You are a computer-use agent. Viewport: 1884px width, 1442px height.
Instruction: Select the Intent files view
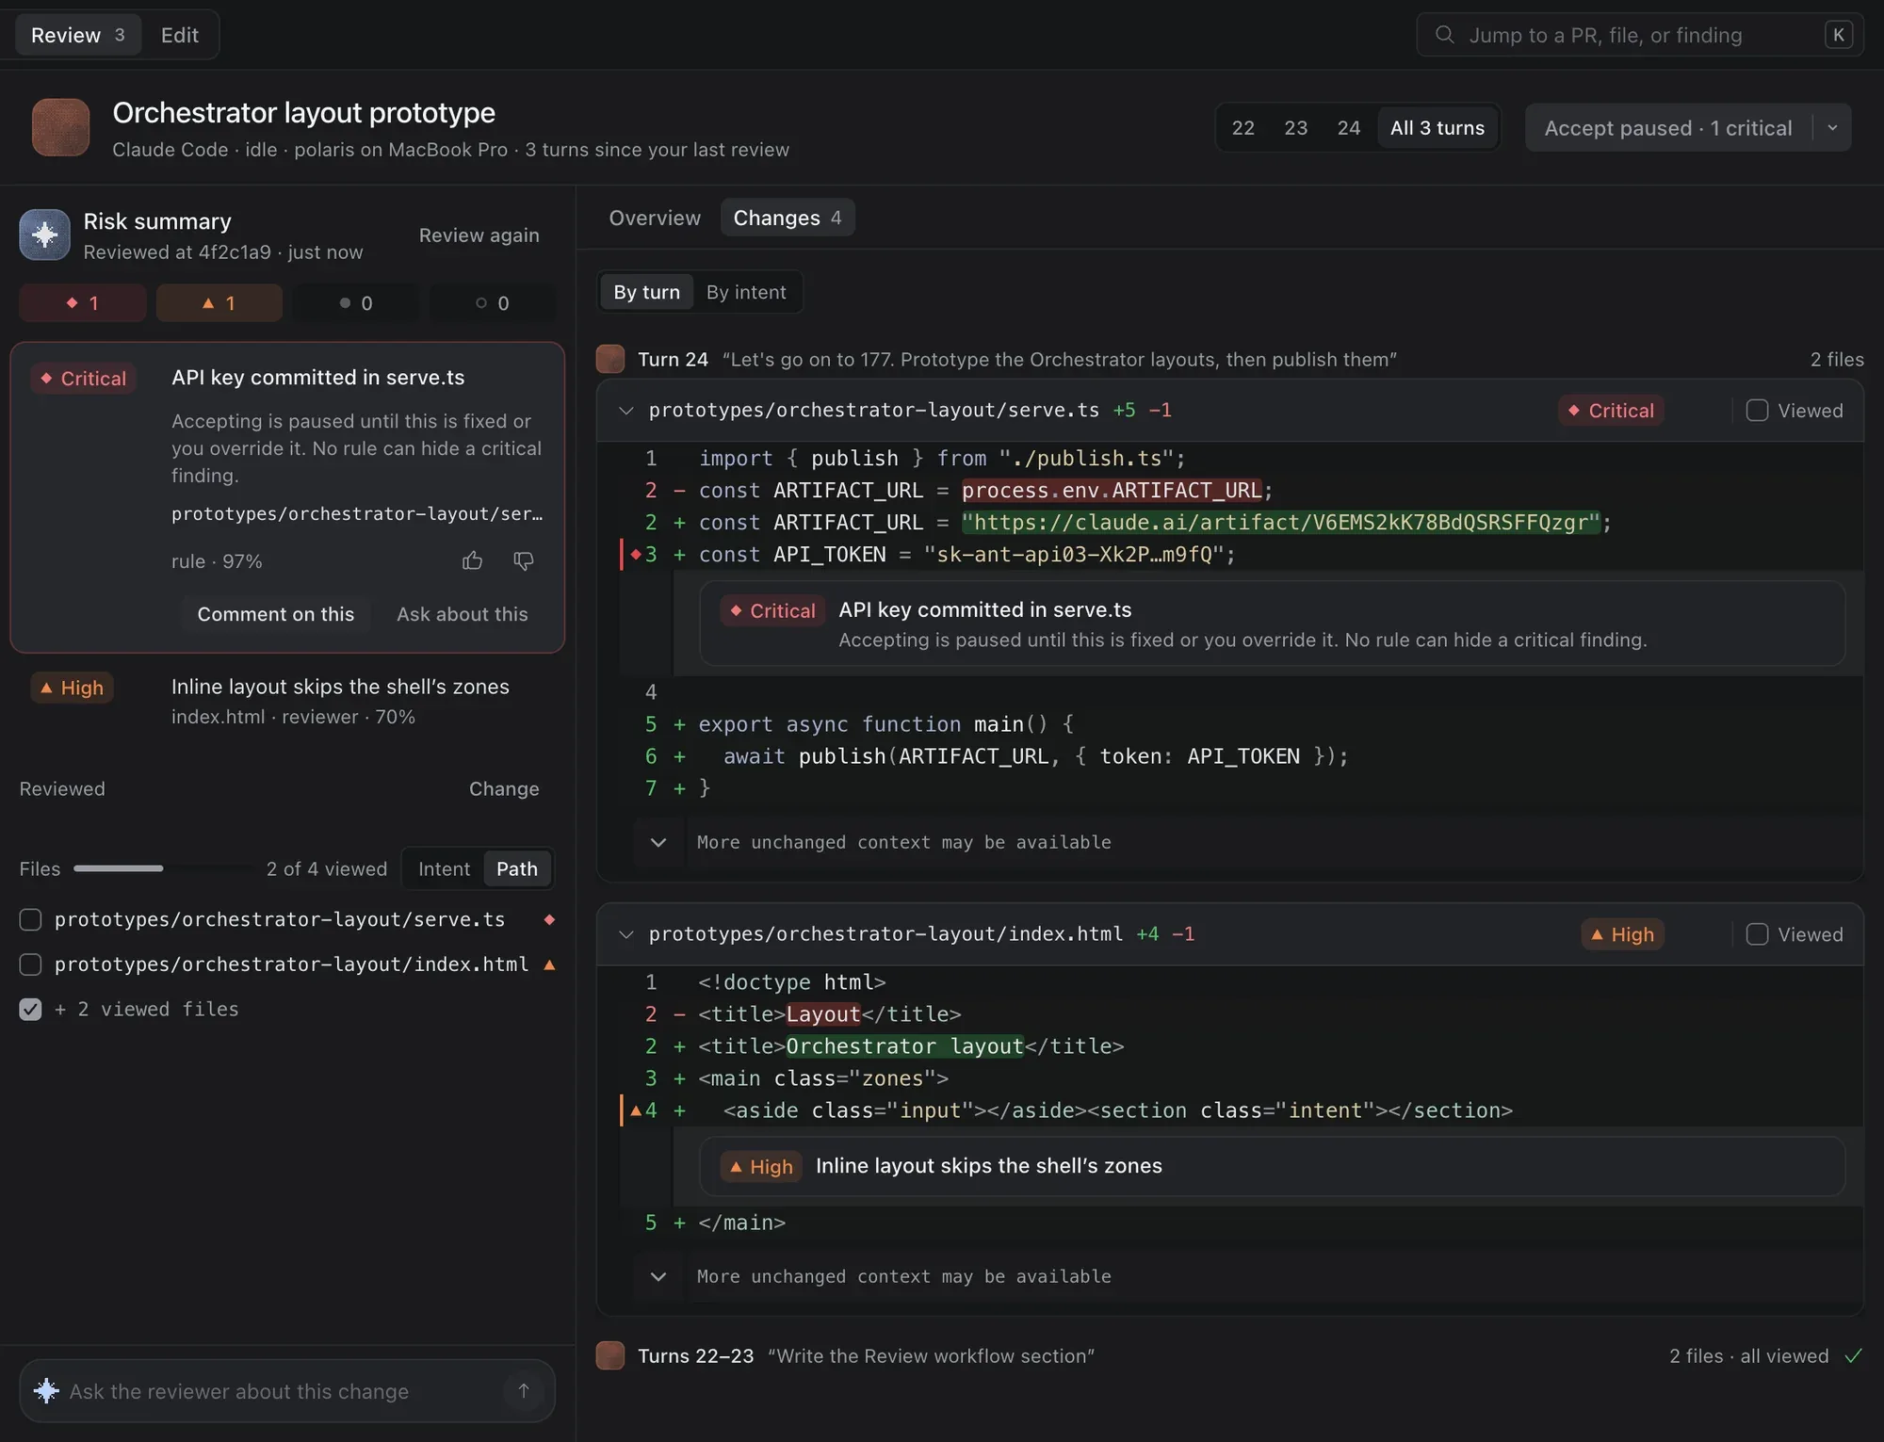click(444, 868)
